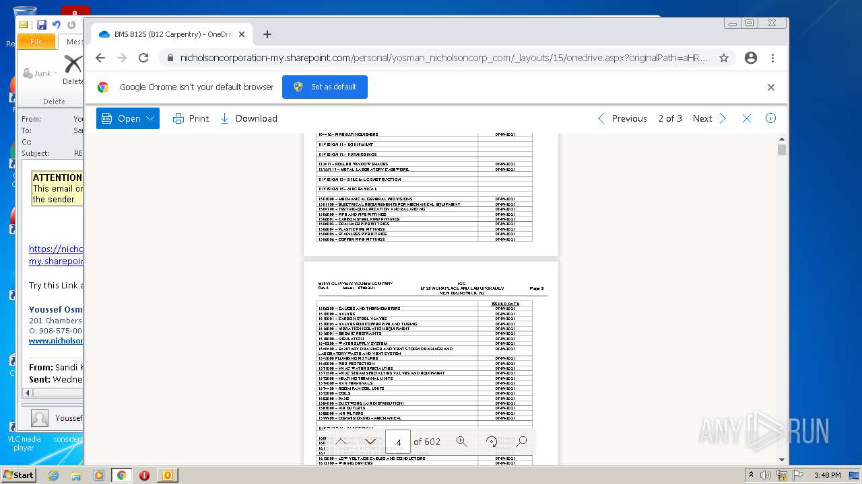The width and height of the screenshot is (862, 484).
Task: Click the SharePoint address bar
Action: pos(444,58)
